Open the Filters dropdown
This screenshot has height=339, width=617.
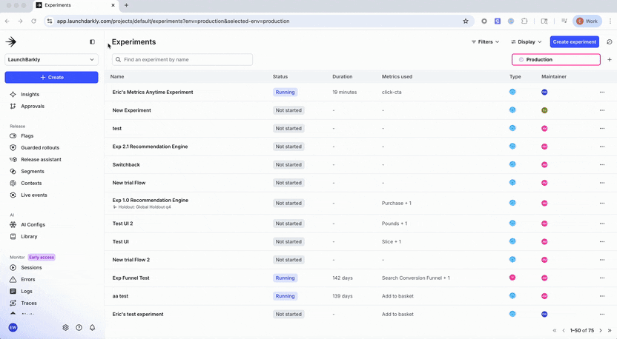(x=485, y=42)
